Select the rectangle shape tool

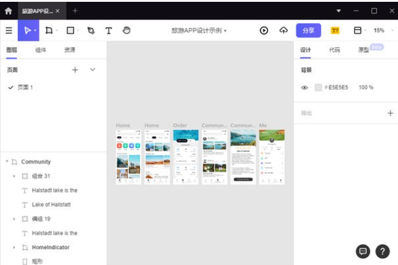tap(71, 30)
